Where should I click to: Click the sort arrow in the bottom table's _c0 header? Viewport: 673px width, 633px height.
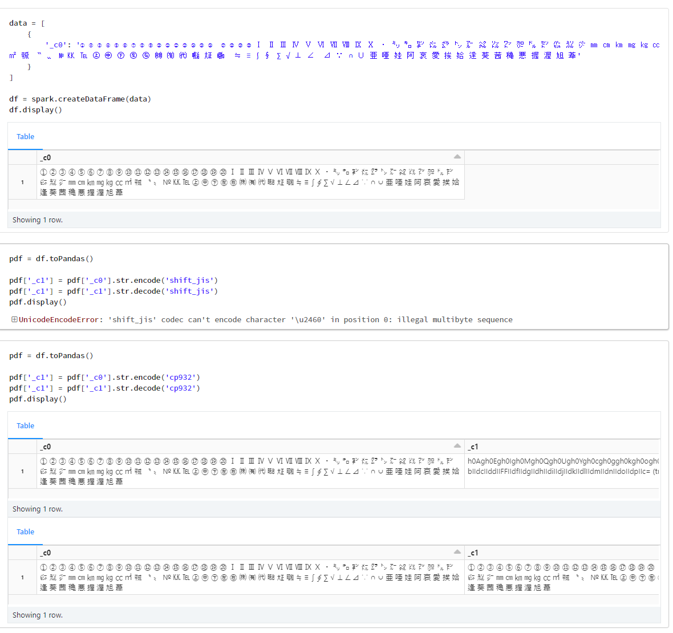(x=456, y=551)
